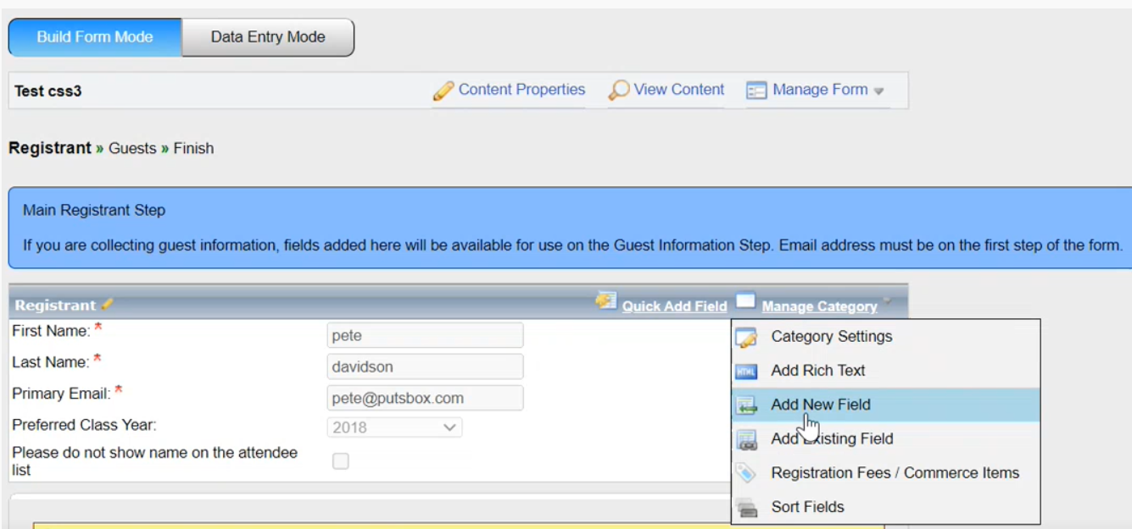
Task: Click the Registration Fees tag icon
Action: 746,473
